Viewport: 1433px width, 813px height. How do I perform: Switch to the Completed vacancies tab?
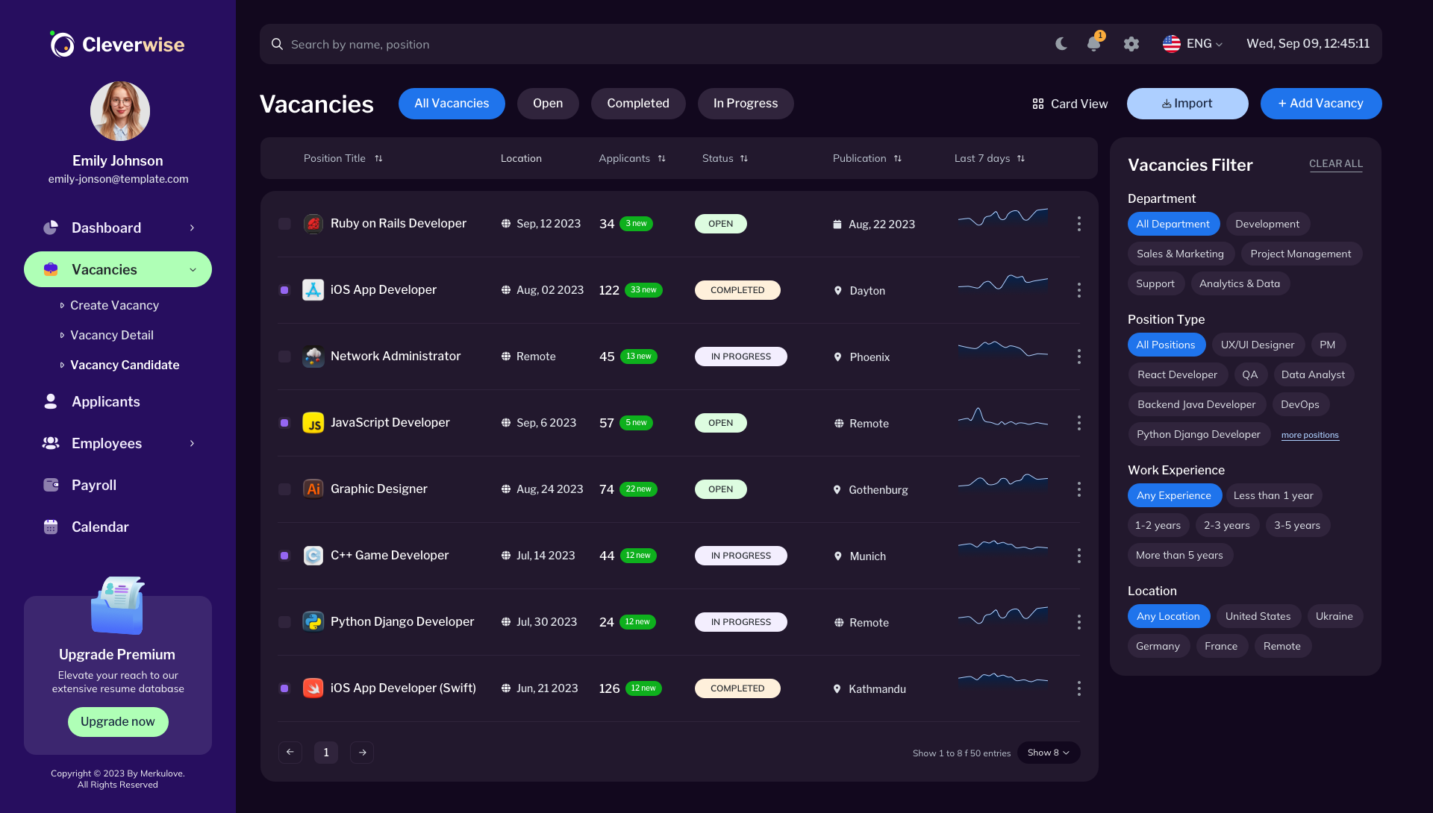pos(638,104)
